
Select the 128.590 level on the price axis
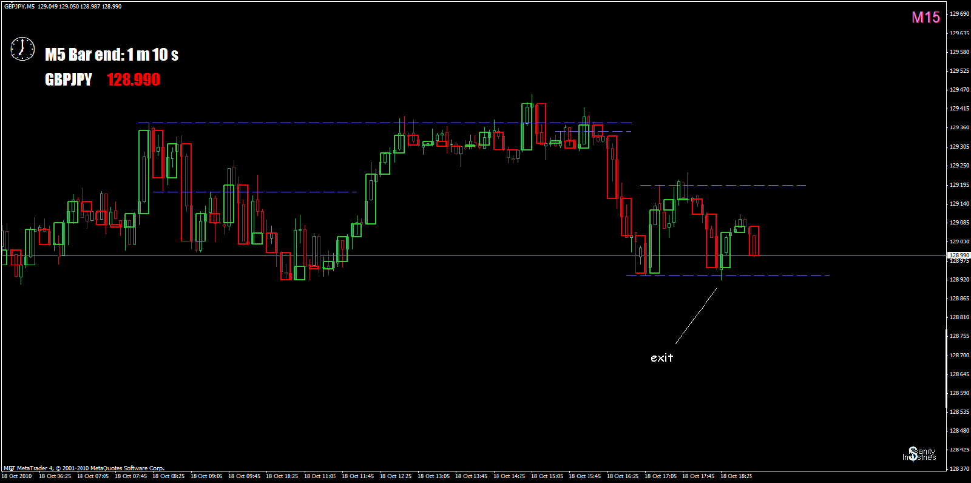(959, 393)
